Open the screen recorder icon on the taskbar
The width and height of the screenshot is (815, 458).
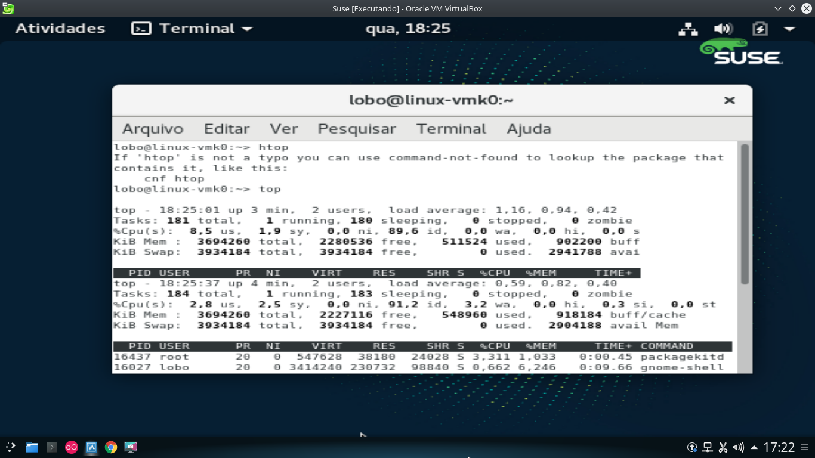(x=131, y=447)
